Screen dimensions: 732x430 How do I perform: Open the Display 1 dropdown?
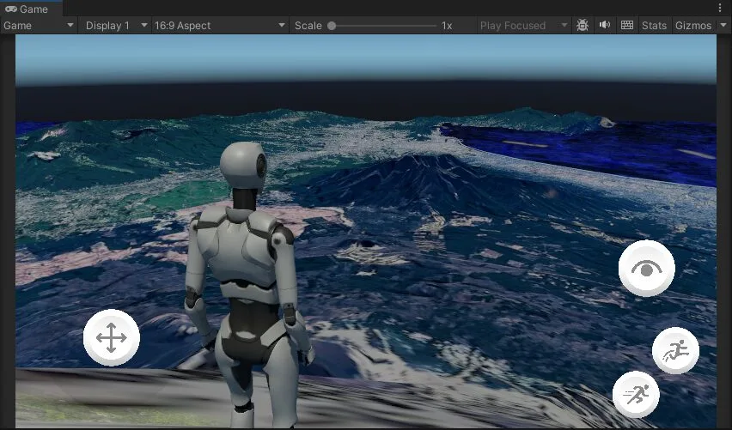[116, 26]
